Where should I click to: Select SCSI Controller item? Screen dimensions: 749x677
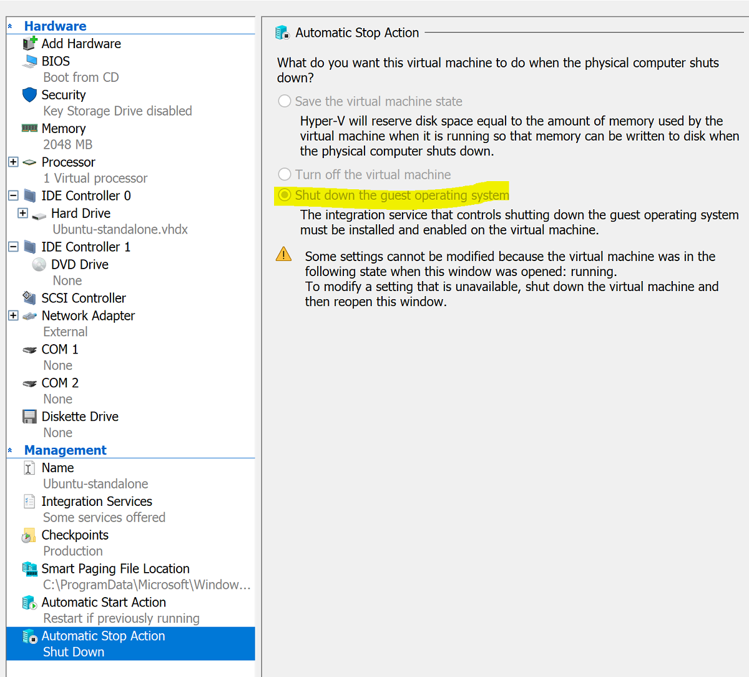84,299
